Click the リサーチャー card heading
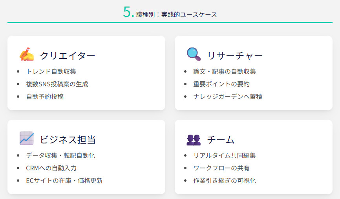This screenshot has width=340, height=199. 235,56
